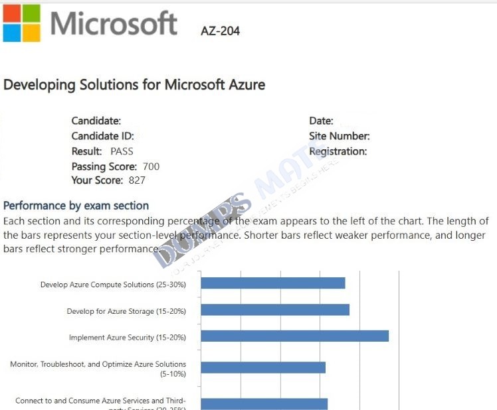
Task: Select the Developing Solutions for Microsoft Azure heading
Action: [134, 84]
